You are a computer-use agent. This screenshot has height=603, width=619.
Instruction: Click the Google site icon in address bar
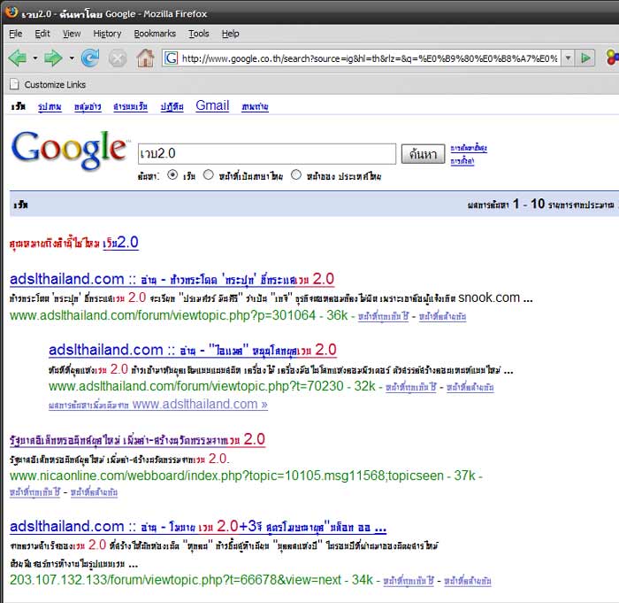[171, 58]
